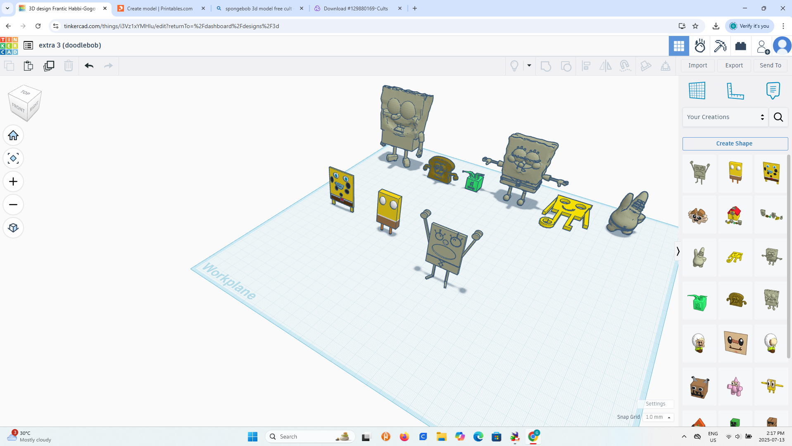Image resolution: width=792 pixels, height=446 pixels.
Task: Open the Your Creations shapes dropdown
Action: point(725,117)
